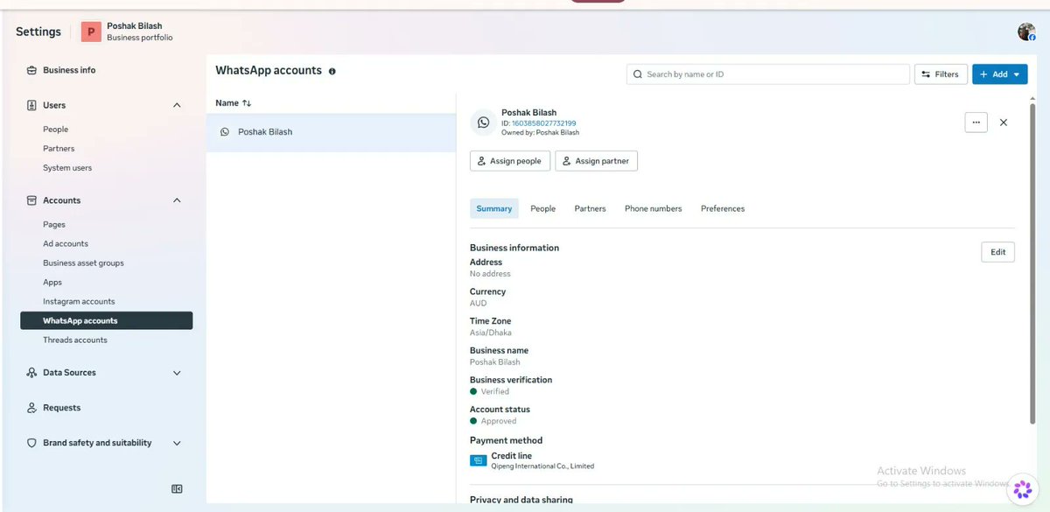Click the Approved account status text
Viewport: 1050px width, 512px height.
499,421
